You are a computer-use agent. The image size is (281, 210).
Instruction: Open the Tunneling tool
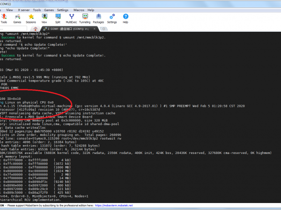[x=85, y=17]
